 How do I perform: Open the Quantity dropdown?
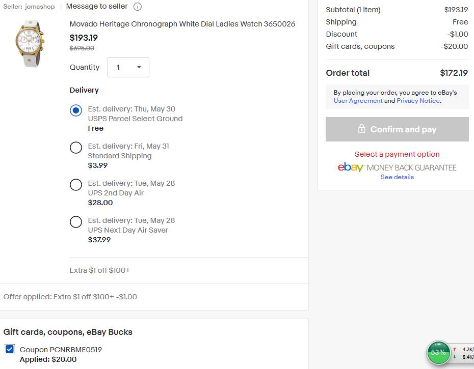[128, 67]
